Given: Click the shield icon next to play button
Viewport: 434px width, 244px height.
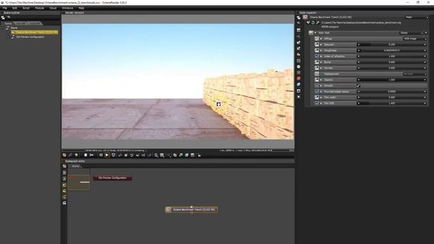Looking at the screenshot, I should (113, 155).
